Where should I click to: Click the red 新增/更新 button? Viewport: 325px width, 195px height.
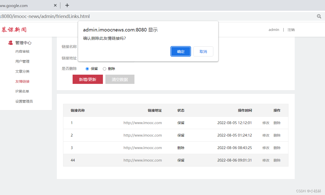pos(88,79)
